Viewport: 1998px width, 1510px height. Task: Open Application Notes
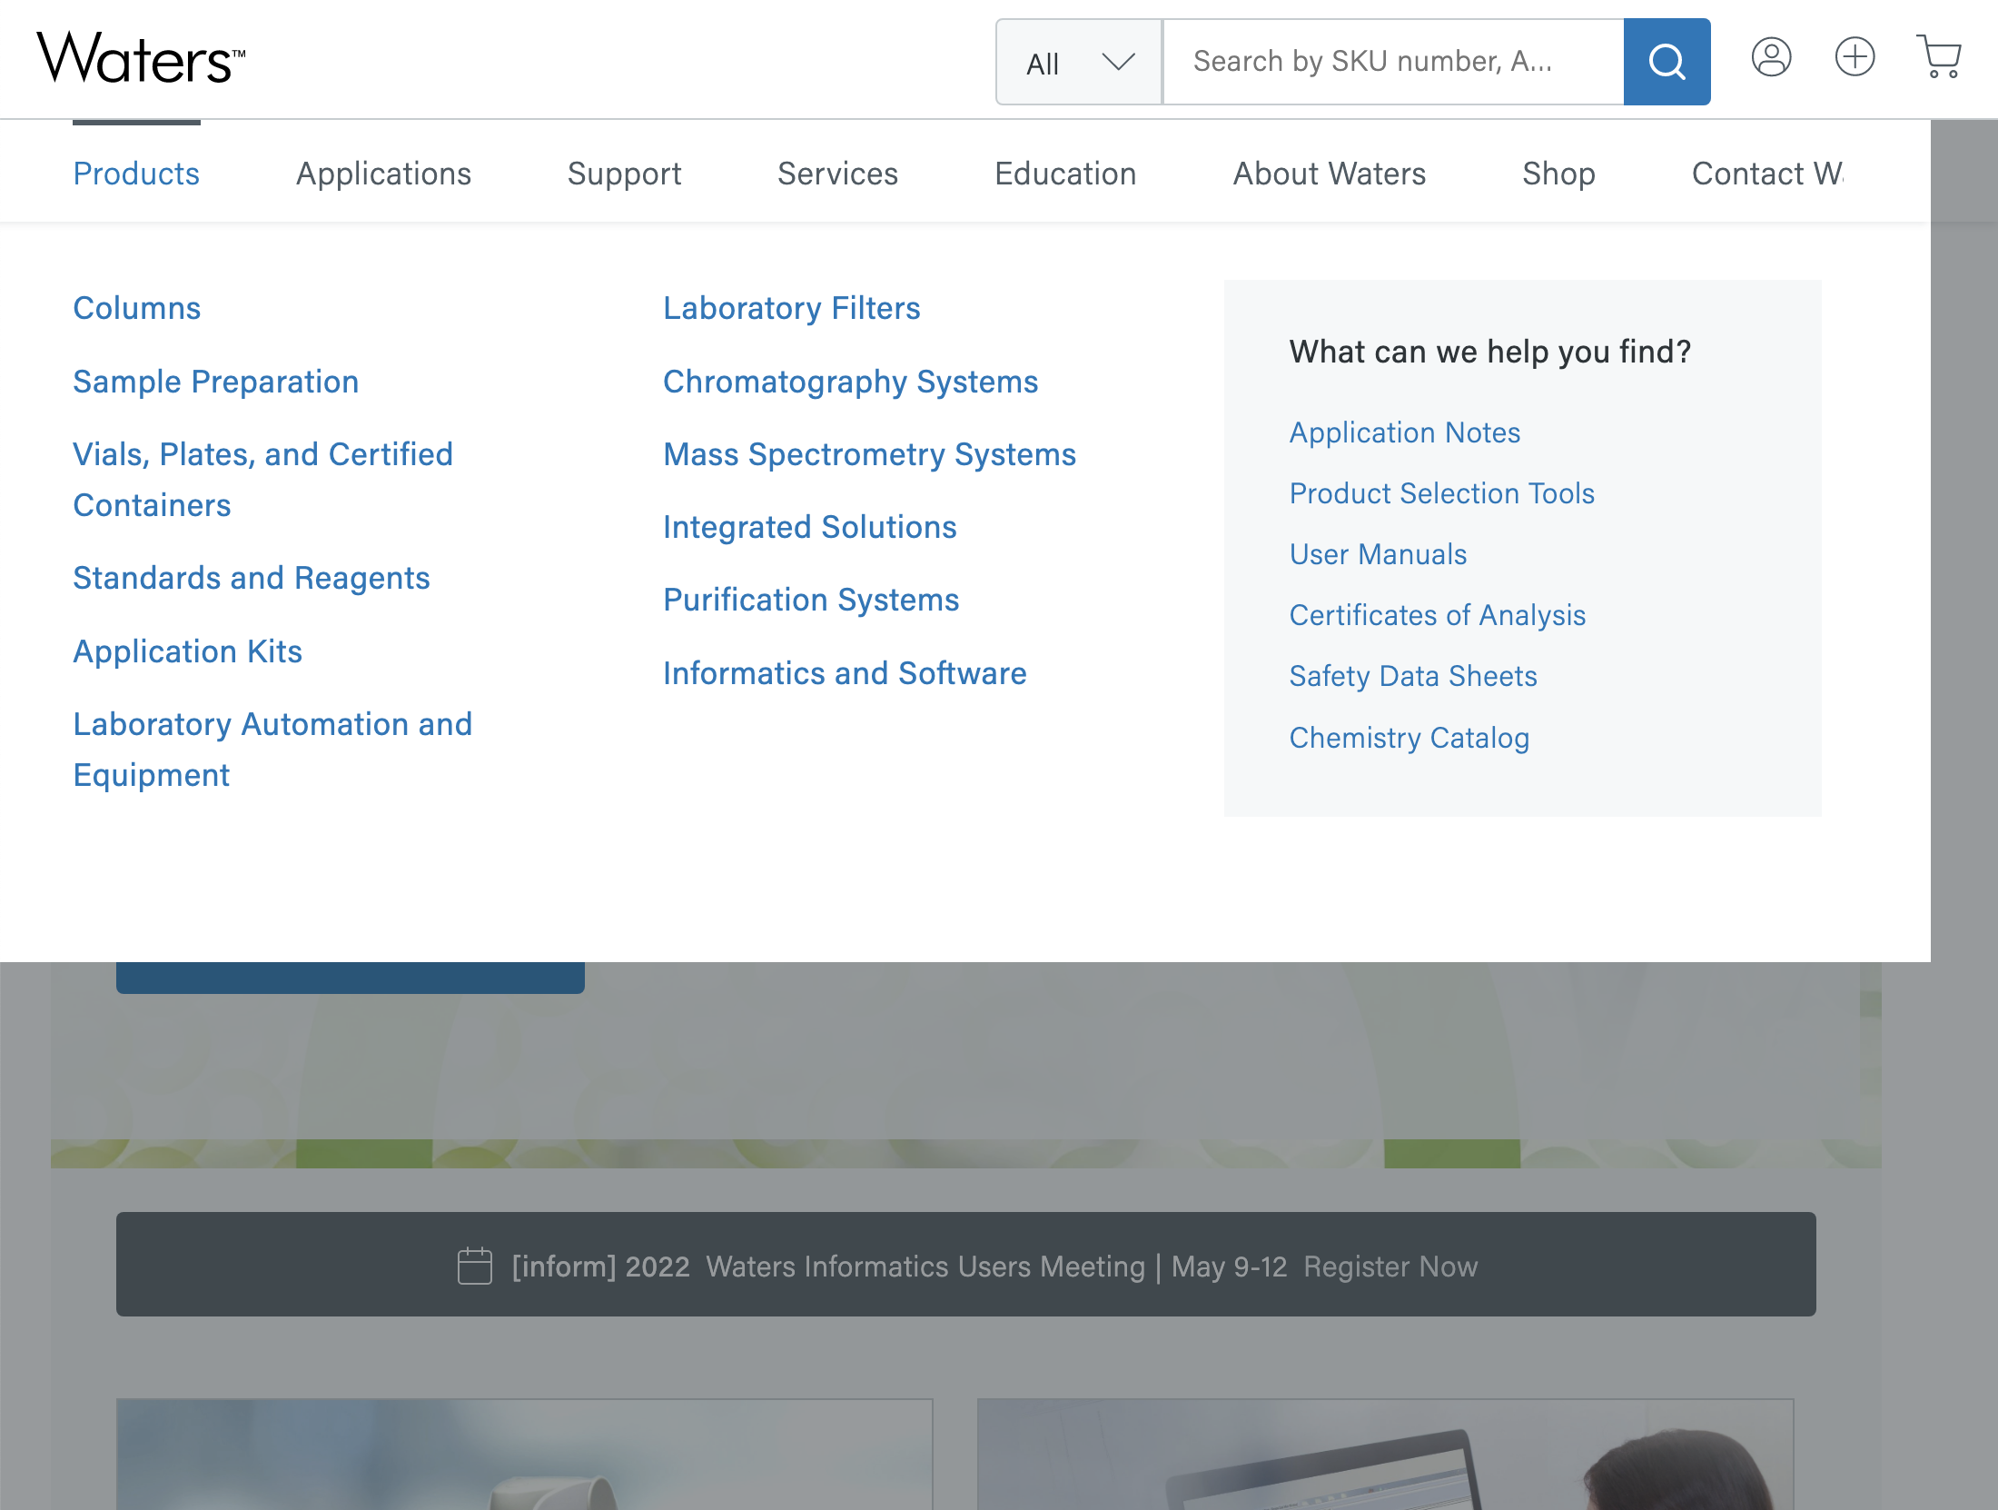(1404, 432)
